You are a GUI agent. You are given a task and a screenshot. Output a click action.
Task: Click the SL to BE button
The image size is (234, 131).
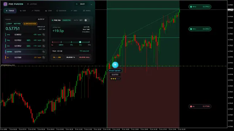pos(57,57)
